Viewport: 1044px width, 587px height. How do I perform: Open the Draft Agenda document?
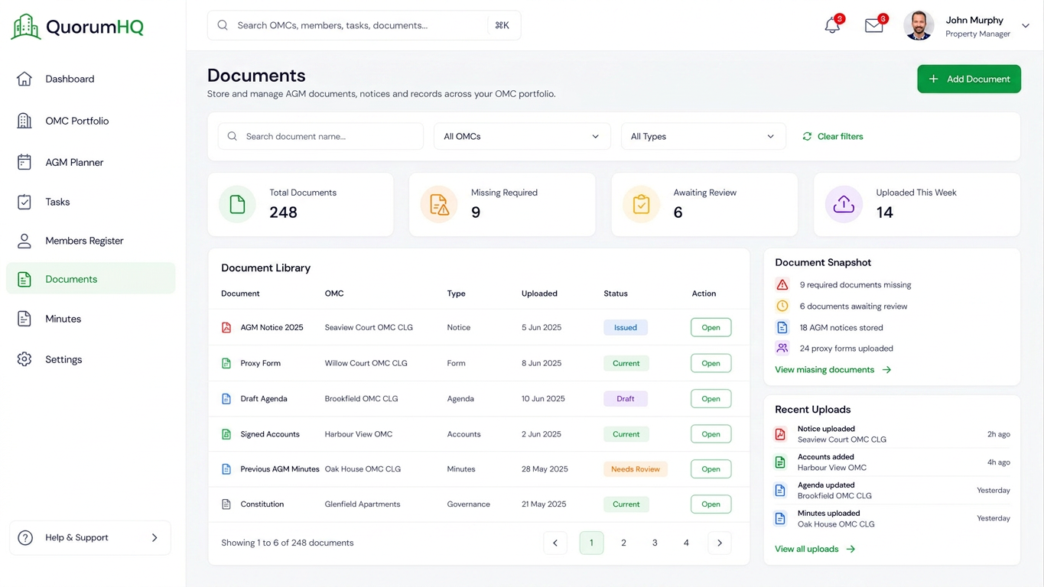pyautogui.click(x=711, y=398)
